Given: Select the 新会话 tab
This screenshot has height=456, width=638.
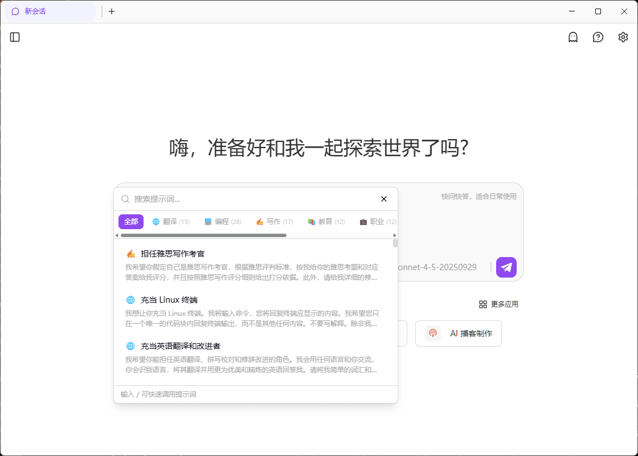Looking at the screenshot, I should click(51, 11).
